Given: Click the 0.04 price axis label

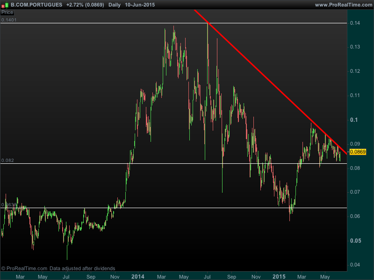Looking at the screenshot, I should point(355,265).
